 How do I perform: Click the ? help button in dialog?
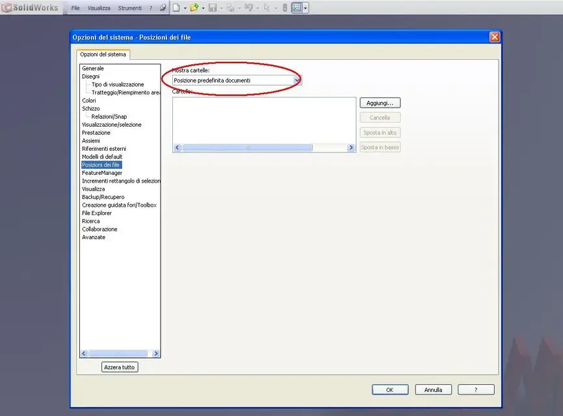pyautogui.click(x=476, y=390)
